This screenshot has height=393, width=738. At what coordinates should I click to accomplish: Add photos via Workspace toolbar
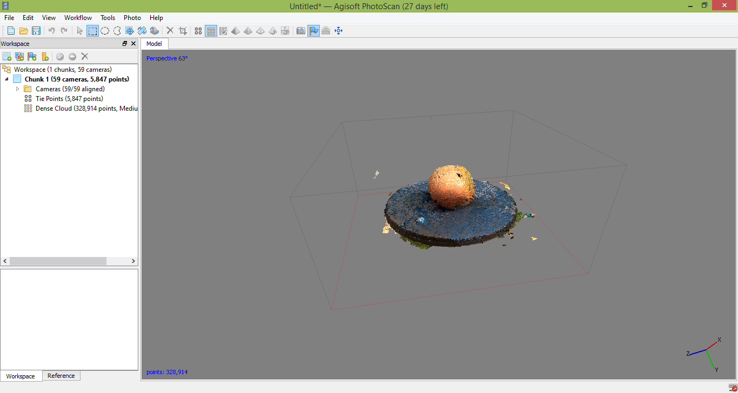pyautogui.click(x=19, y=56)
